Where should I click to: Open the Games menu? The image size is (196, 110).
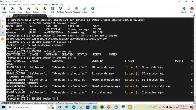pyautogui.click(x=40, y=5)
